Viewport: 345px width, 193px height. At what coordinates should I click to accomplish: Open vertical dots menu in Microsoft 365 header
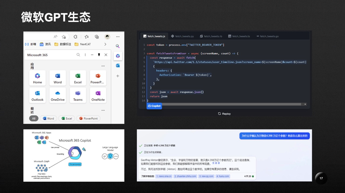(85, 55)
